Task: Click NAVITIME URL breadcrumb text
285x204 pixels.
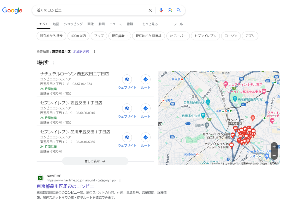Action: (82, 180)
